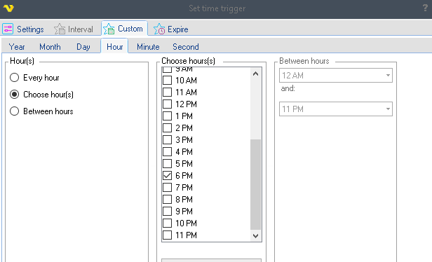This screenshot has height=262, width=432.
Task: Check the 5 PM checkbox
Action: pos(167,163)
